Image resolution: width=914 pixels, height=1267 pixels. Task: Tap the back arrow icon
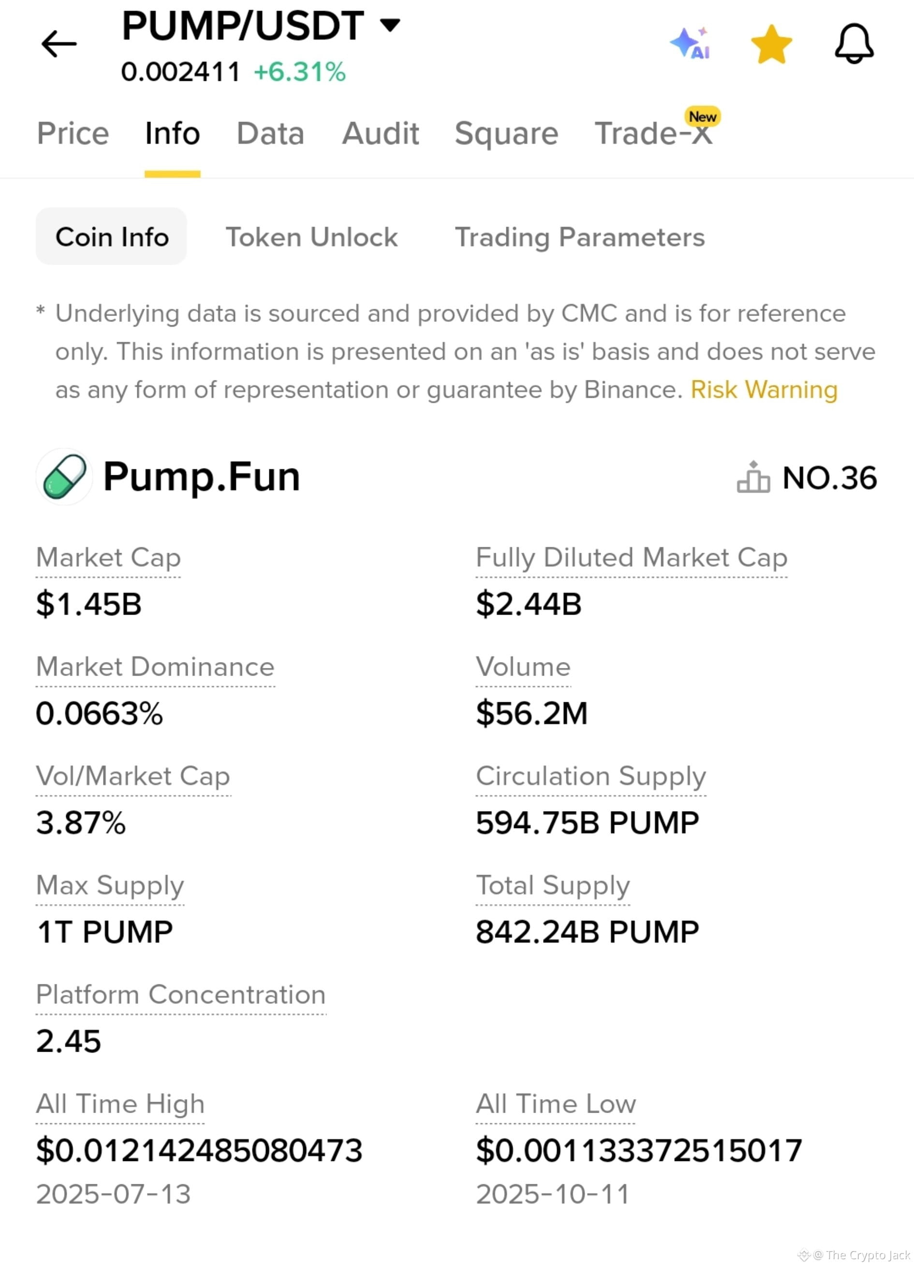point(59,44)
